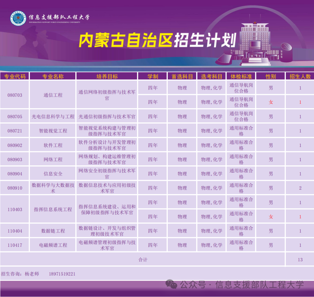This screenshot has height=297, width=314.
Task: Click the 软件分析设计与开发管理 training goal
Action: (107, 145)
